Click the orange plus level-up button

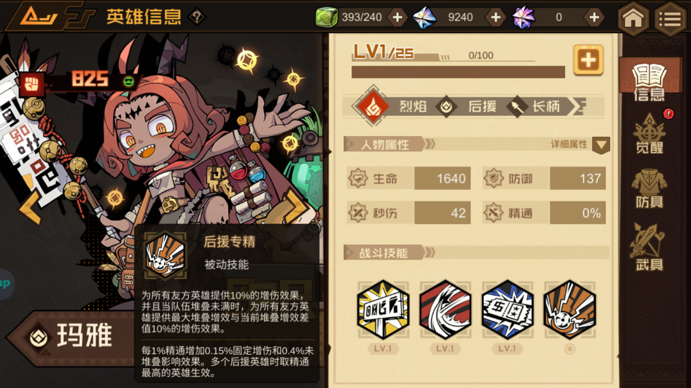coord(588,60)
